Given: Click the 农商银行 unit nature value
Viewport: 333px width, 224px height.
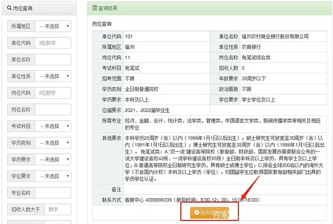Looking at the screenshot, I should pyautogui.click(x=251, y=47).
